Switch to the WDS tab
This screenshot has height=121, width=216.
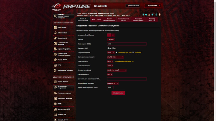(x=99, y=19)
